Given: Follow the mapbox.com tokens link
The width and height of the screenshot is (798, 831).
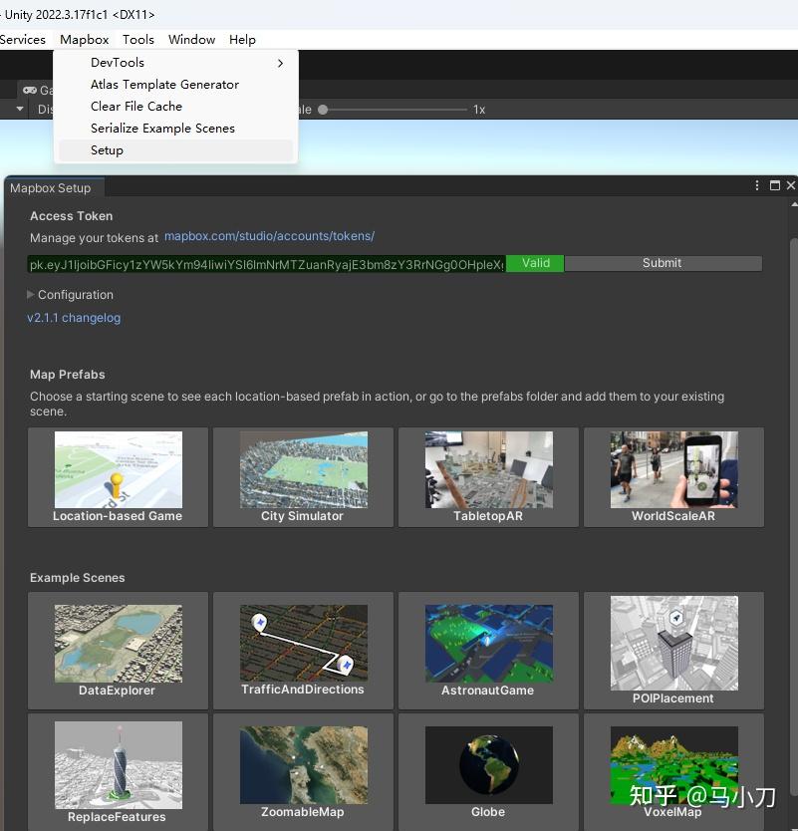Looking at the screenshot, I should [x=269, y=236].
